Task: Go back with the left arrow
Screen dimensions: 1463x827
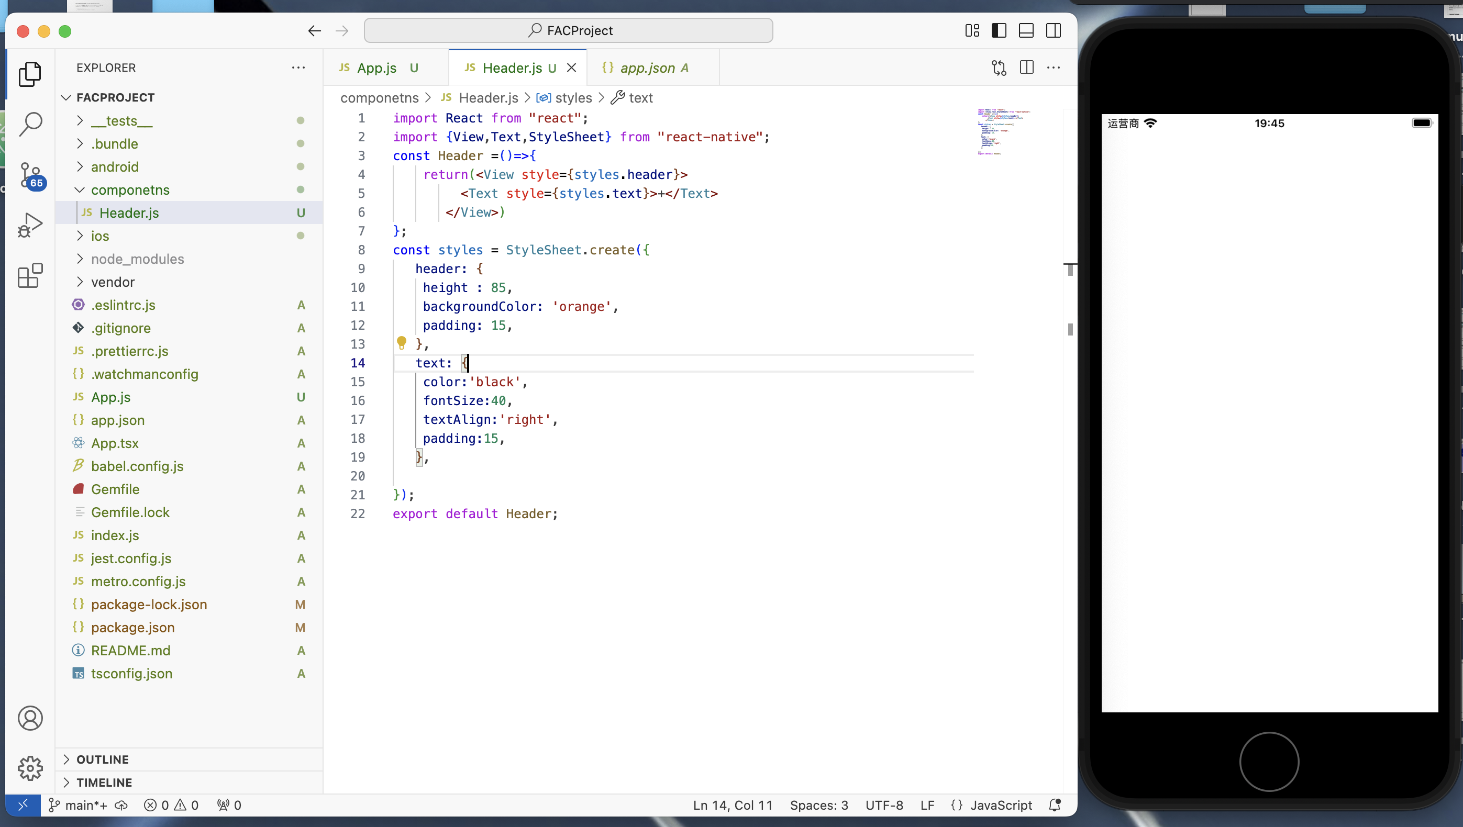Action: coord(314,31)
